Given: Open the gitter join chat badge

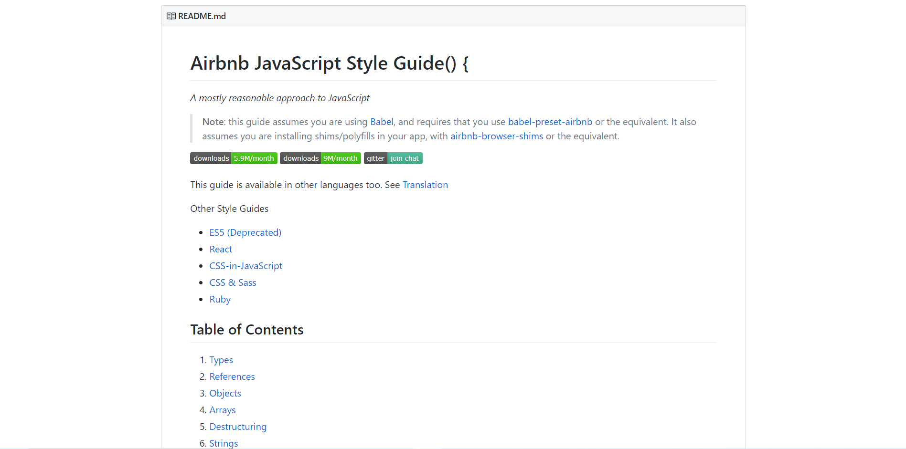Looking at the screenshot, I should (x=393, y=158).
